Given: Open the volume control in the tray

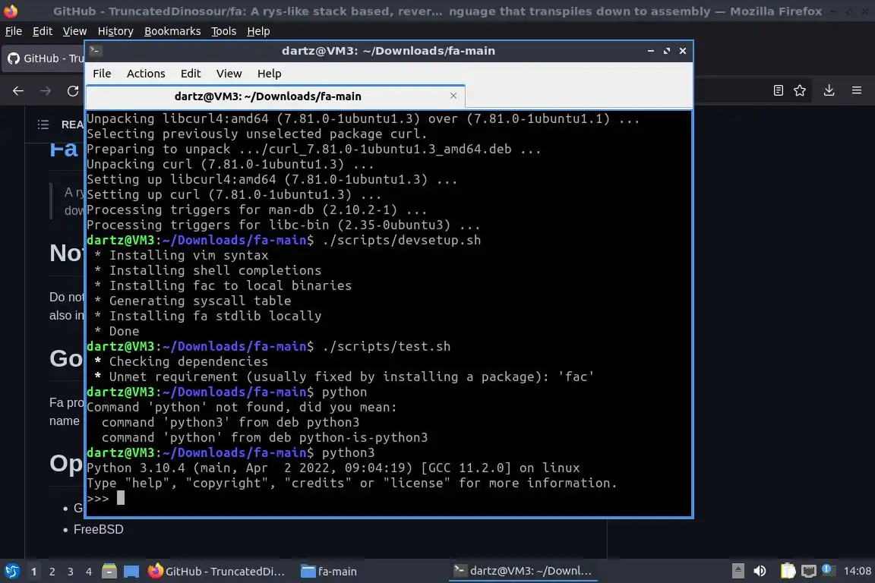Looking at the screenshot, I should pyautogui.click(x=760, y=571).
